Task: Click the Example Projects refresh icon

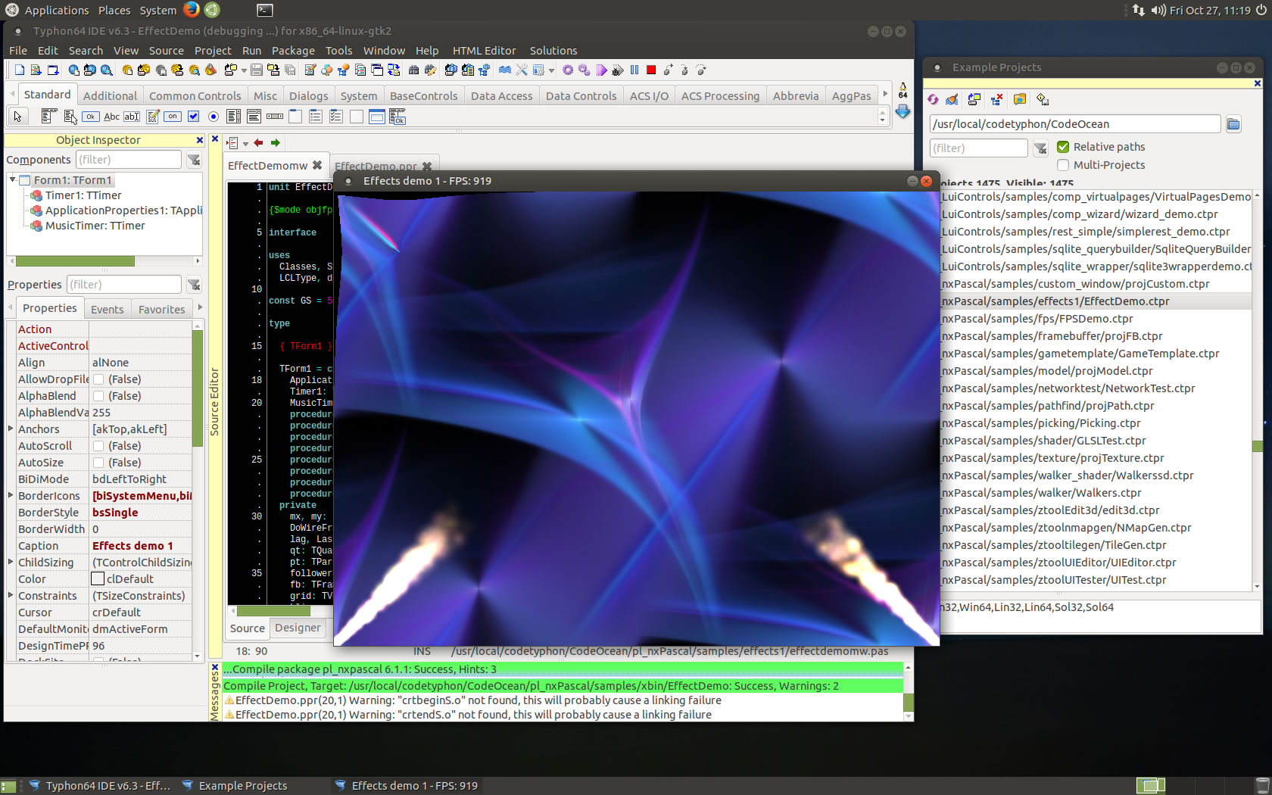Action: point(934,100)
